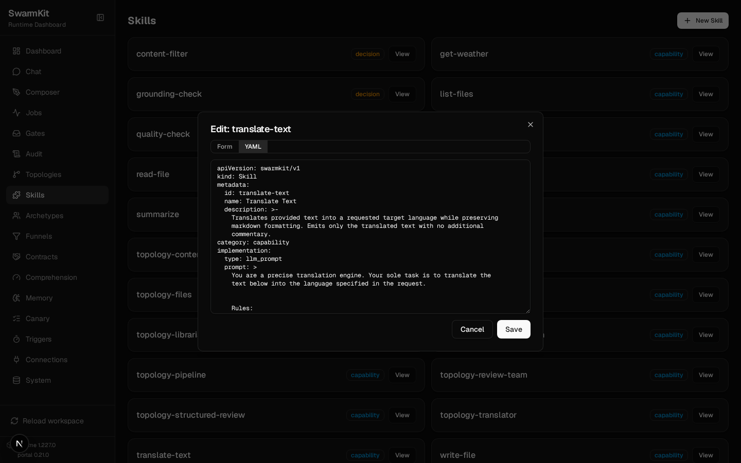Click the Skills puzzle icon
The image size is (741, 463).
click(16, 195)
